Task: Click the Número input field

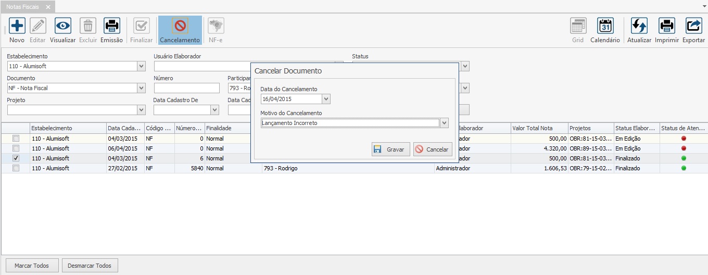Action: coord(186,88)
